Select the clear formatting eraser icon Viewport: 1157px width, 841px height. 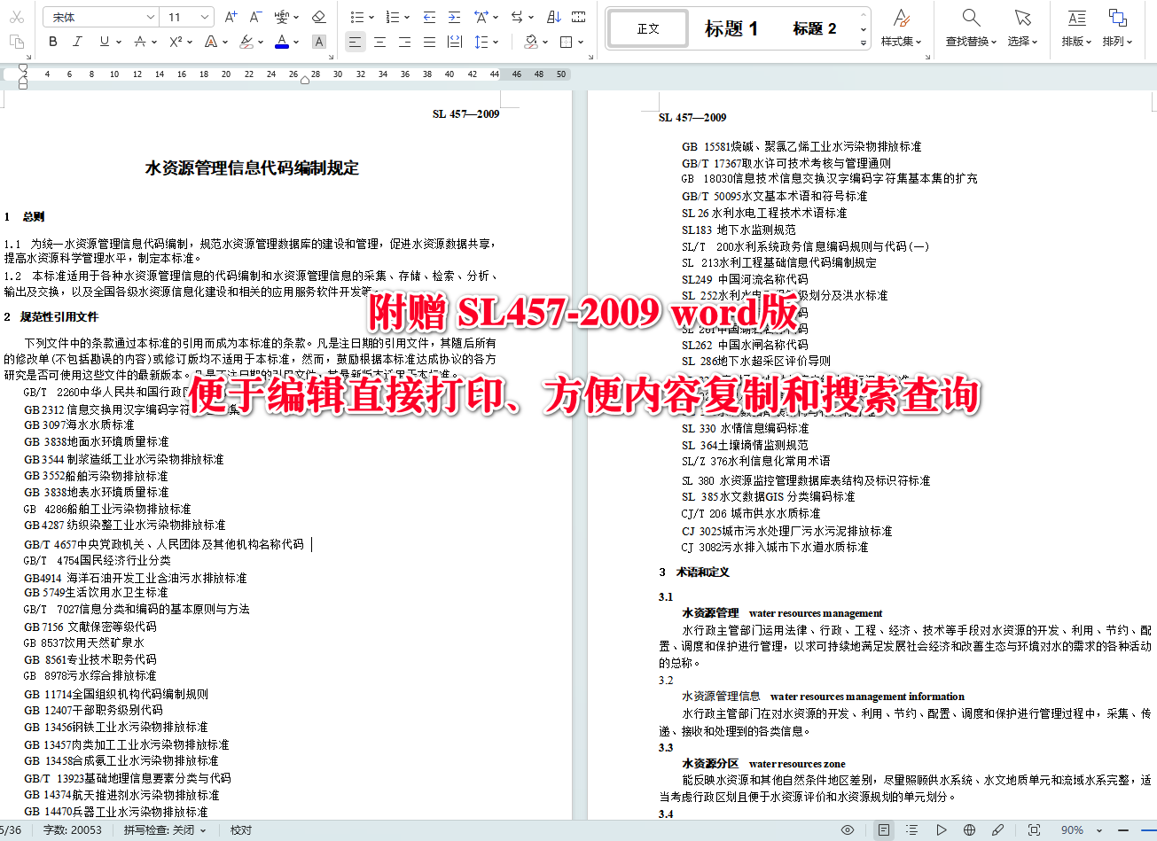point(319,16)
